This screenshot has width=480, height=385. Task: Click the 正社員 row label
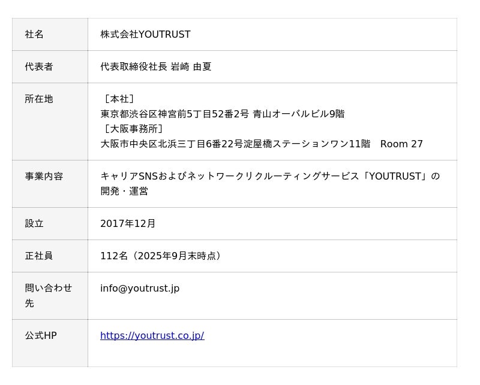39,256
